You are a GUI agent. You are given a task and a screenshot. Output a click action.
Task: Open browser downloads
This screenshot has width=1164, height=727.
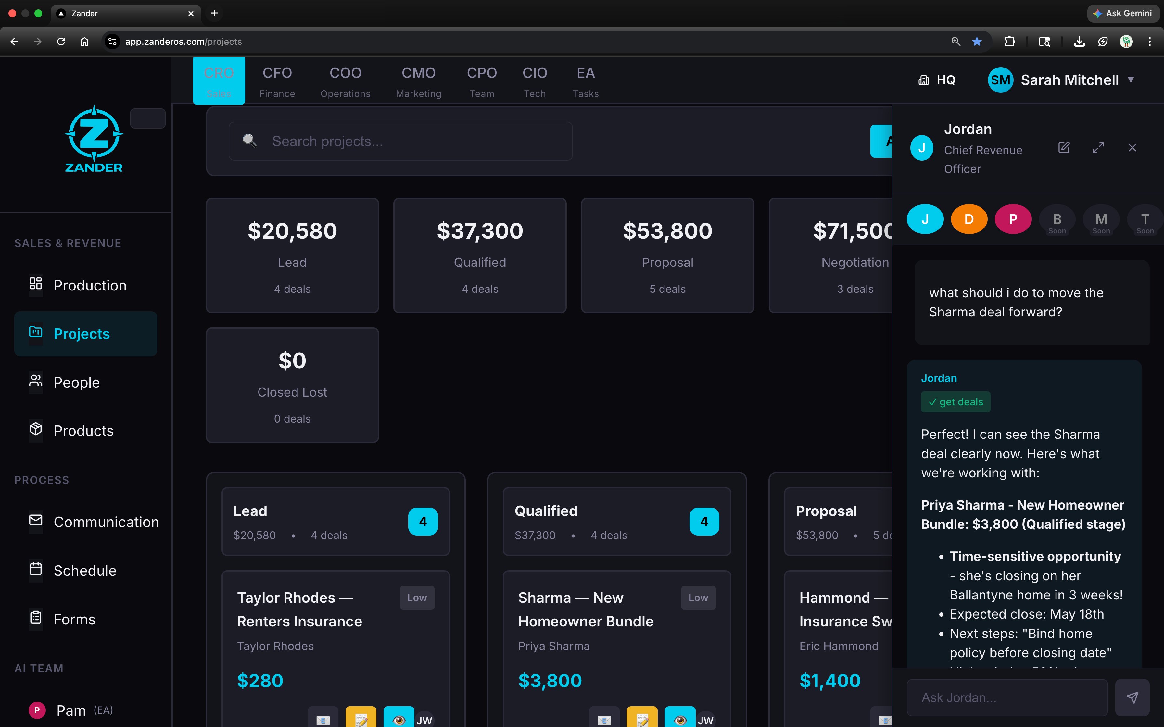pyautogui.click(x=1079, y=41)
